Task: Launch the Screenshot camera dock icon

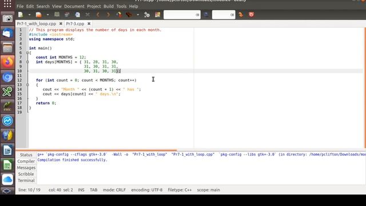Action: (x=7, y=18)
